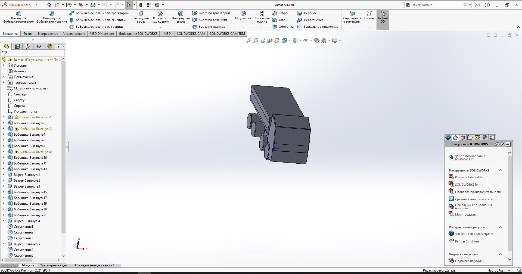Screen dimensions: 522x274
Task: Open the 3DEXPERIENCE Marketplace link
Action: pyautogui.click(x=474, y=234)
